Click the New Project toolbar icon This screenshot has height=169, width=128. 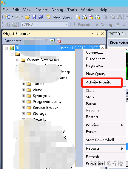pos(7,17)
